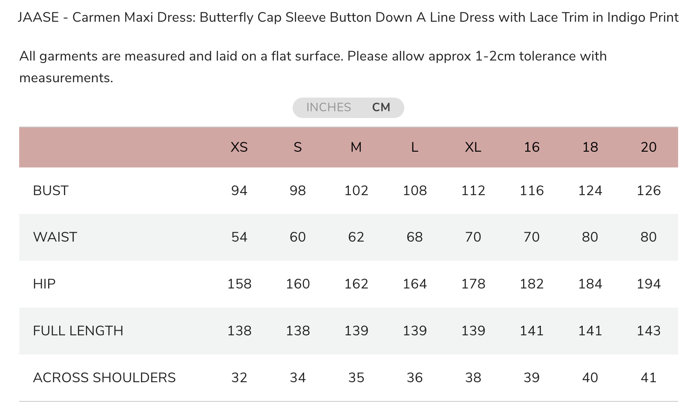Click hip value 158 for XS

click(x=239, y=284)
